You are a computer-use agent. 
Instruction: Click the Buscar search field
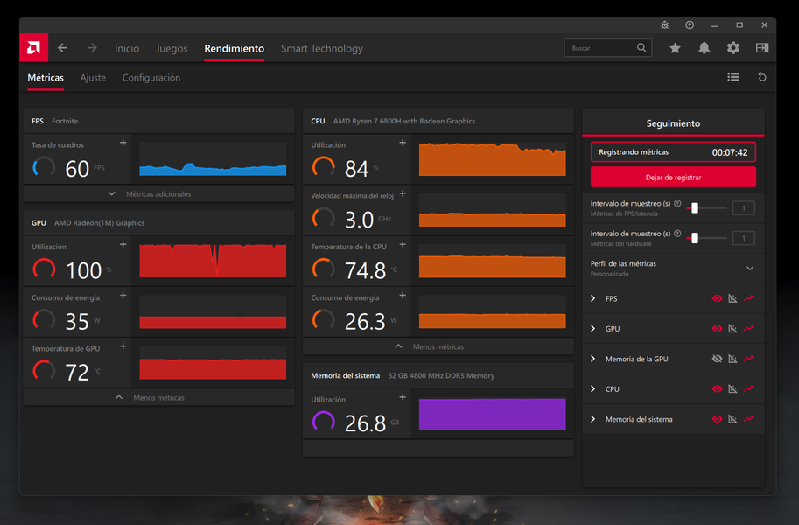click(x=602, y=48)
